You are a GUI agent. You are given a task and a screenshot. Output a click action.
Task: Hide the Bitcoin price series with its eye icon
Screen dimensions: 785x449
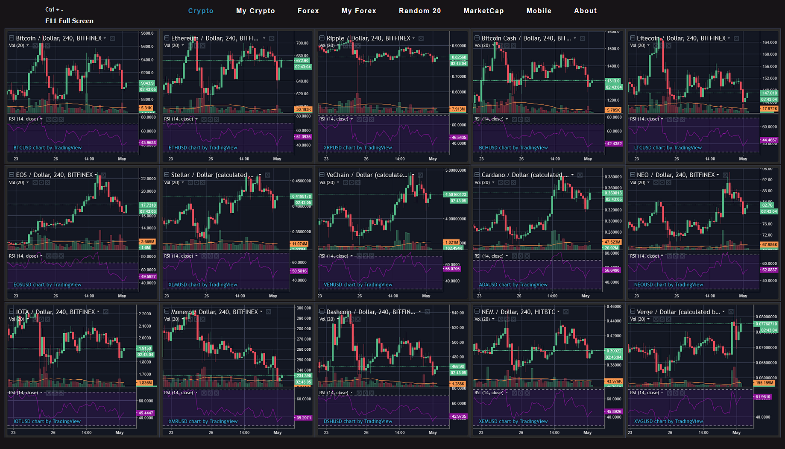(112, 38)
